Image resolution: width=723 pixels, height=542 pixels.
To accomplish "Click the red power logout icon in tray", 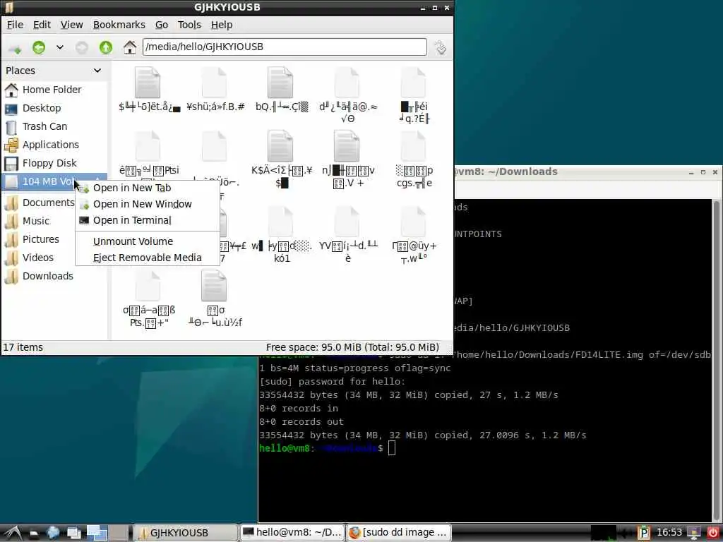I will click(712, 533).
